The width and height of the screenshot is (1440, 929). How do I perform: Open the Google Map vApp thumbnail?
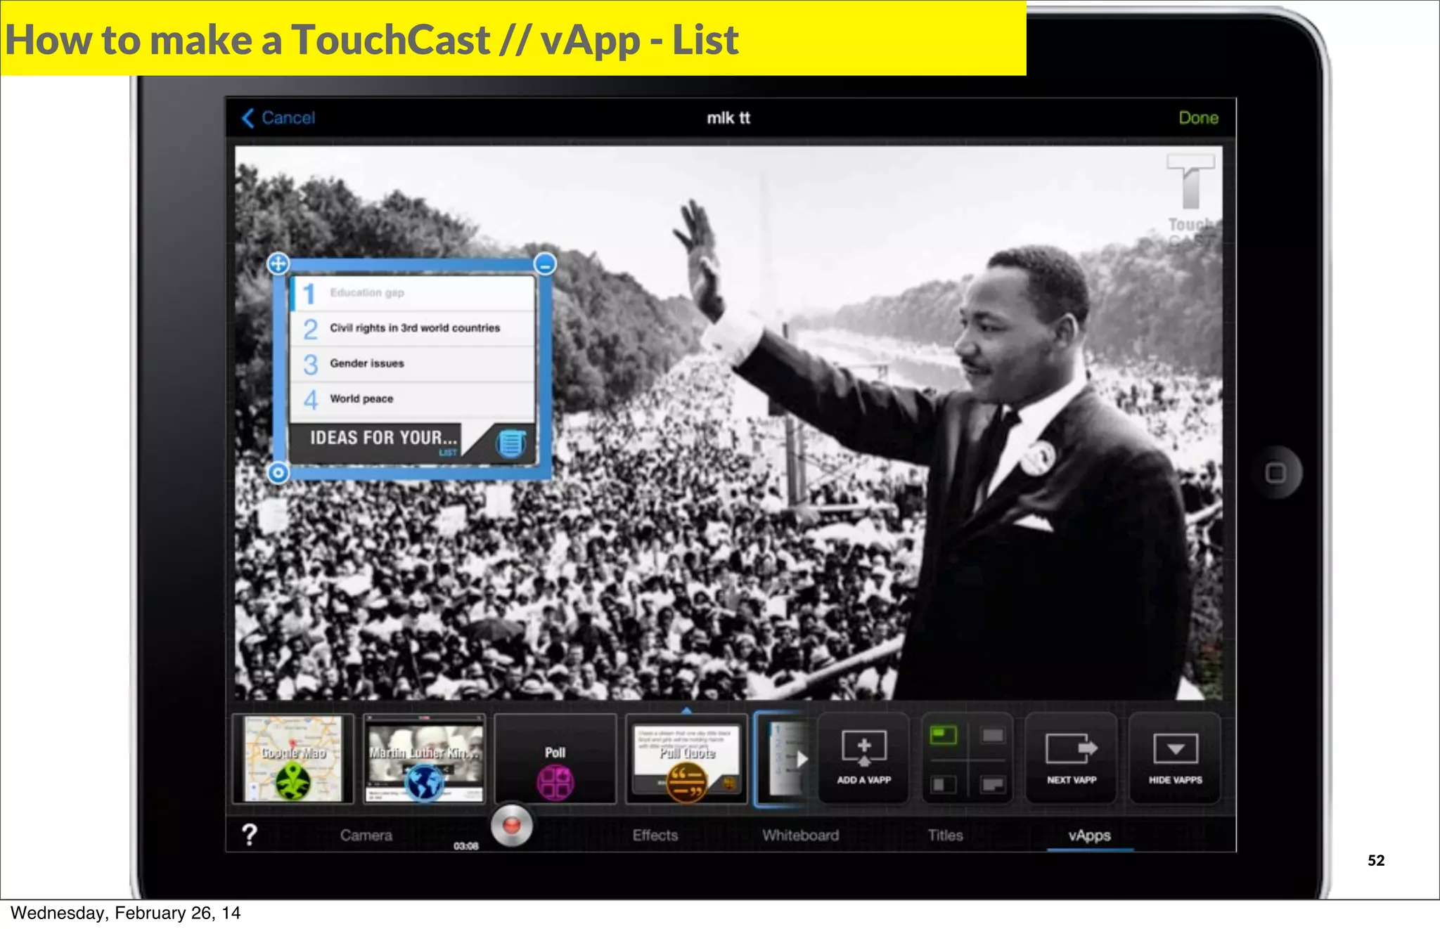293,758
